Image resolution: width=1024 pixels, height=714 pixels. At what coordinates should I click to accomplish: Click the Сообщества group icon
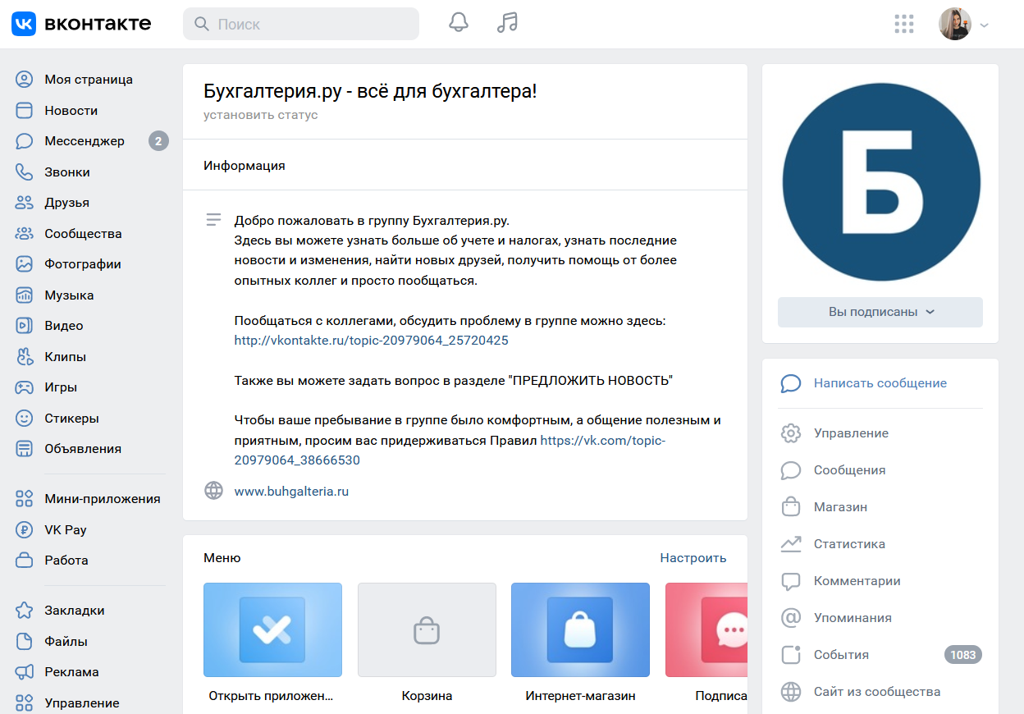click(25, 234)
